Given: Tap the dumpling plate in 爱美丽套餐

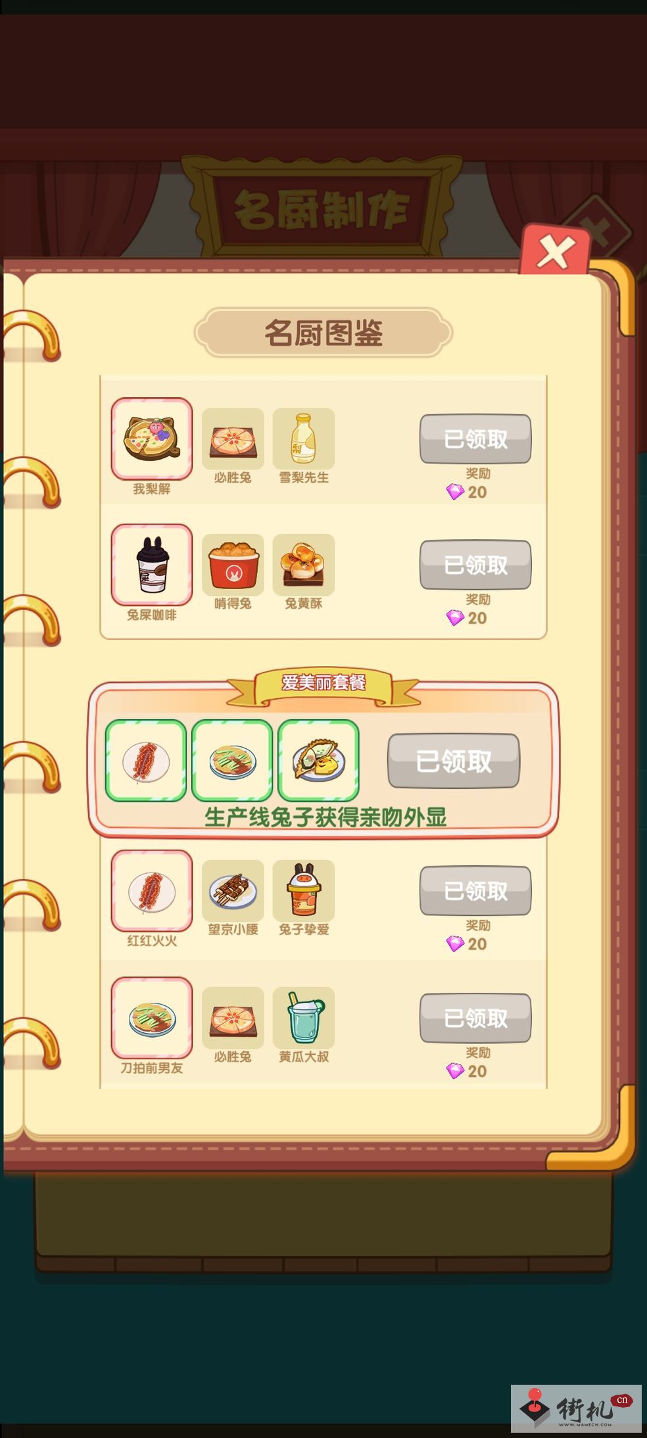Looking at the screenshot, I should coord(318,761).
